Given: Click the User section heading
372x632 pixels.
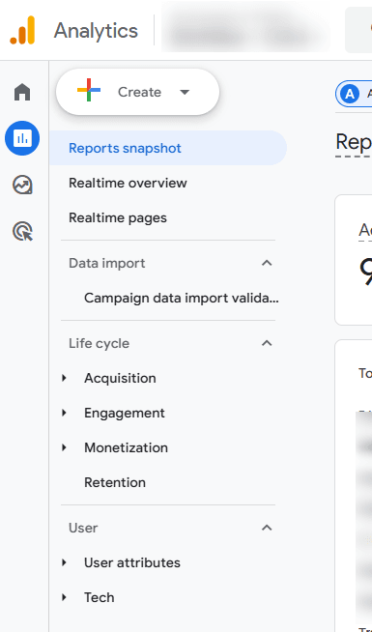Looking at the screenshot, I should point(83,528).
